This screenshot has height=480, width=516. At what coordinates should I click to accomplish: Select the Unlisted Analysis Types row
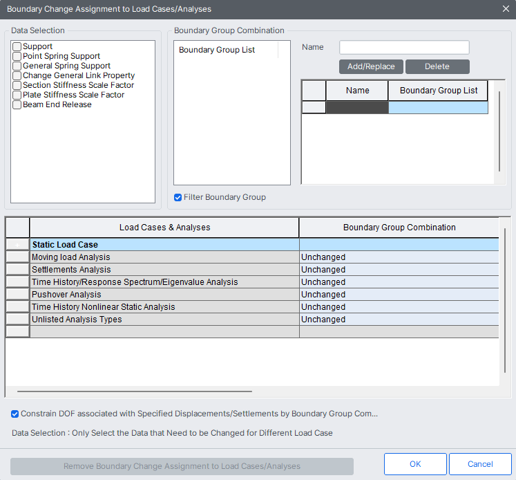[x=164, y=320]
